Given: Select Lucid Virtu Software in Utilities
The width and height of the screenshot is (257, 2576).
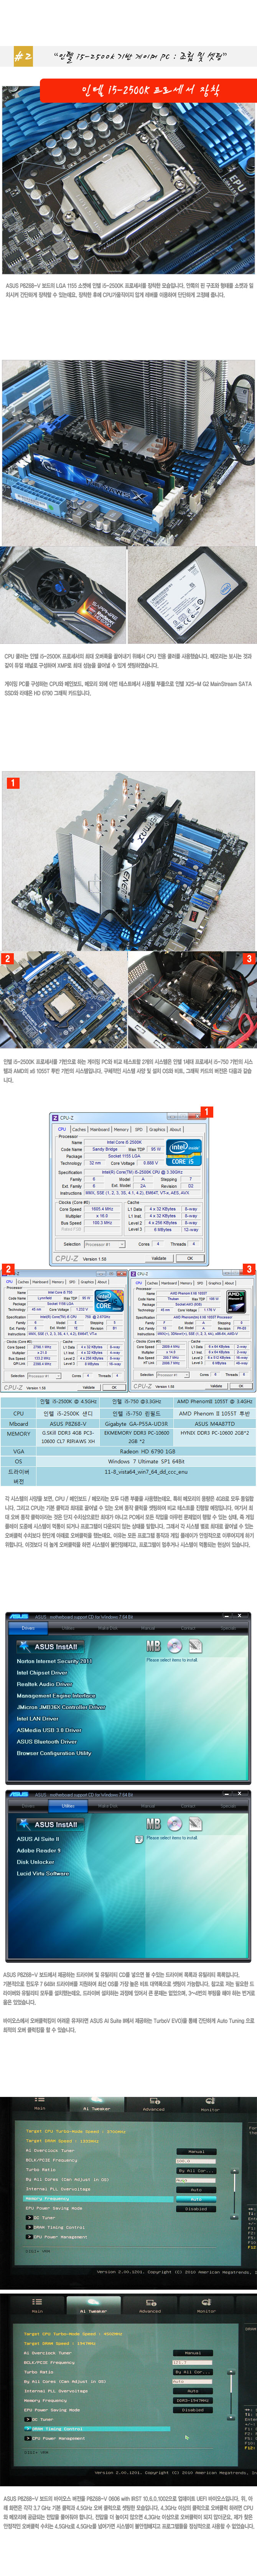Looking at the screenshot, I should pos(43,1874).
